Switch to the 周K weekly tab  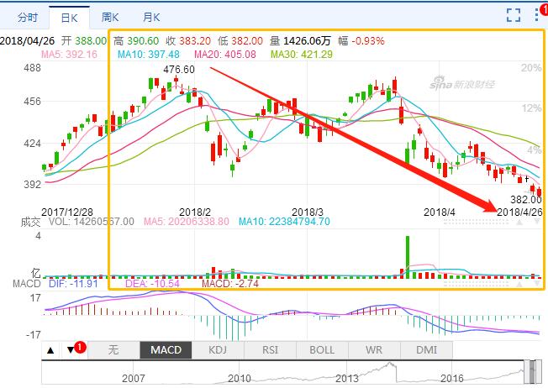pos(110,17)
